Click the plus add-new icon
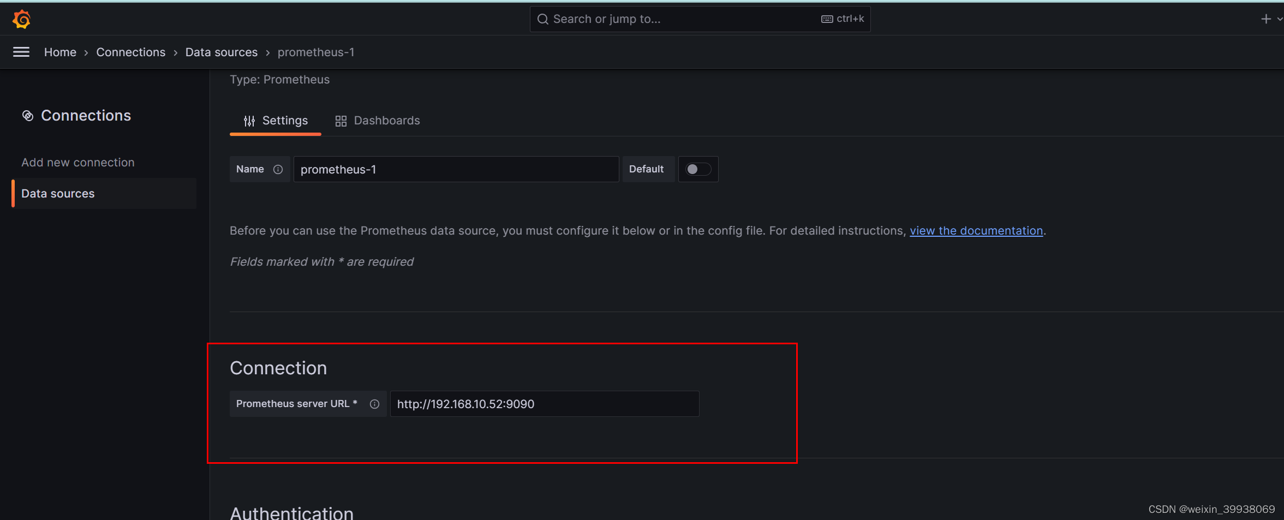Viewport: 1284px width, 520px height. tap(1266, 19)
